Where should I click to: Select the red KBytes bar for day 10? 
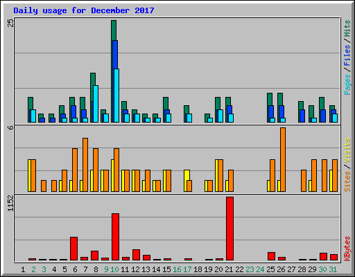point(115,237)
